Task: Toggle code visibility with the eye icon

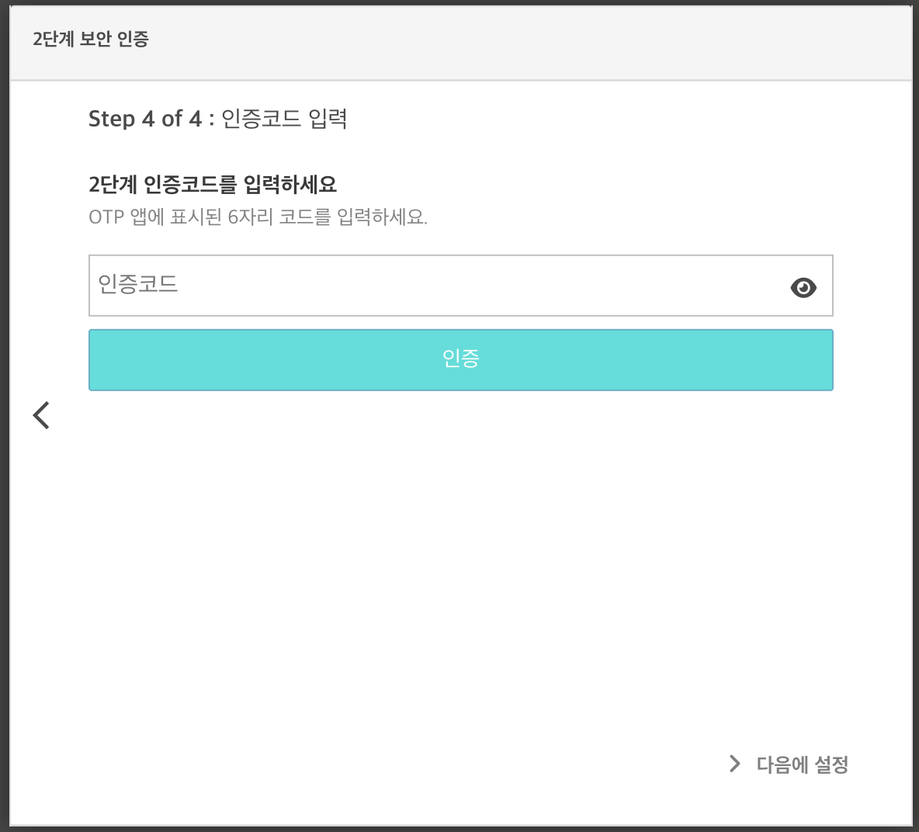Action: pyautogui.click(x=803, y=287)
